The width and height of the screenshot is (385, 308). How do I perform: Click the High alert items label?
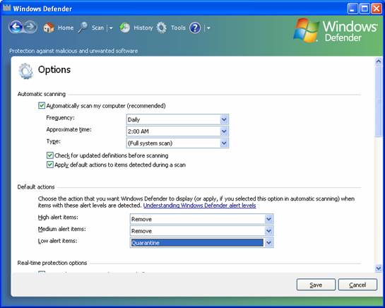(x=58, y=218)
